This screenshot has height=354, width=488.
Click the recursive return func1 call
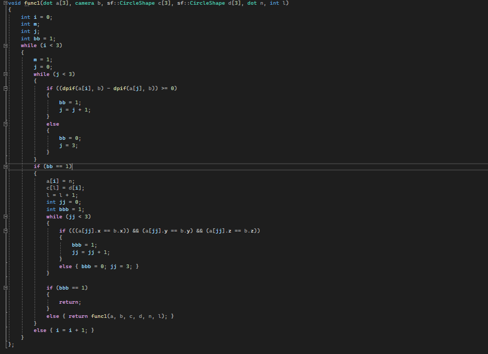[118, 316]
